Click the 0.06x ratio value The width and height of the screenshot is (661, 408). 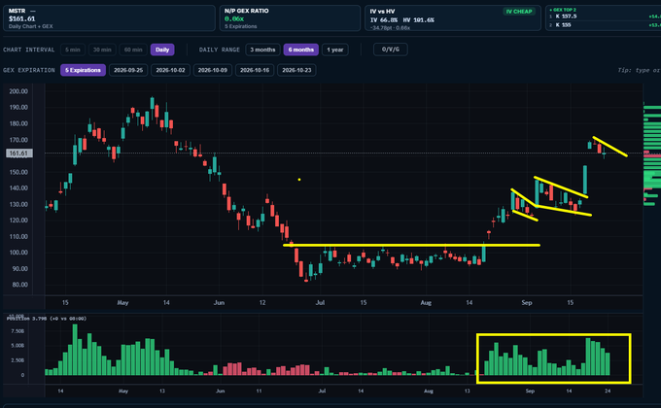(x=234, y=19)
